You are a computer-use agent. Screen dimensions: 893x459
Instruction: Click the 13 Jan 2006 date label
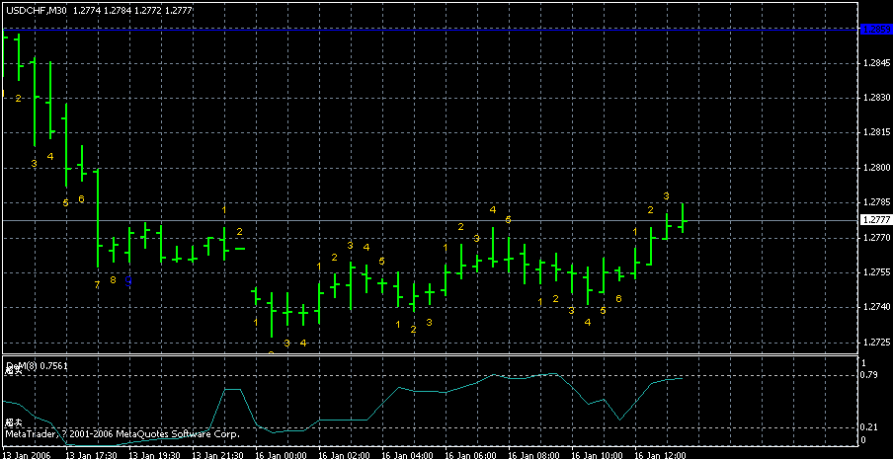coord(27,455)
